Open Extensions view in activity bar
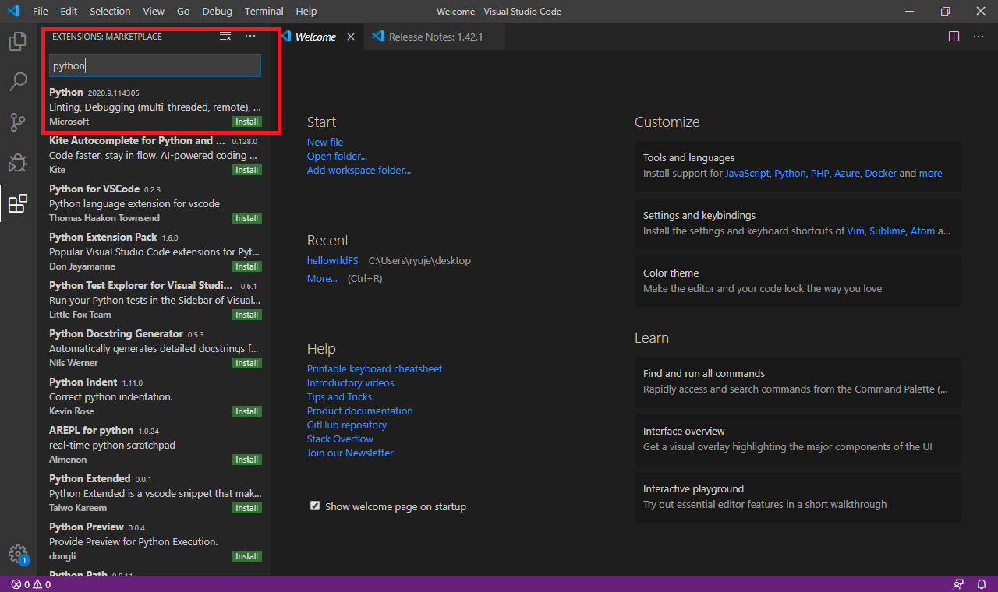This screenshot has height=592, width=998. coord(18,203)
